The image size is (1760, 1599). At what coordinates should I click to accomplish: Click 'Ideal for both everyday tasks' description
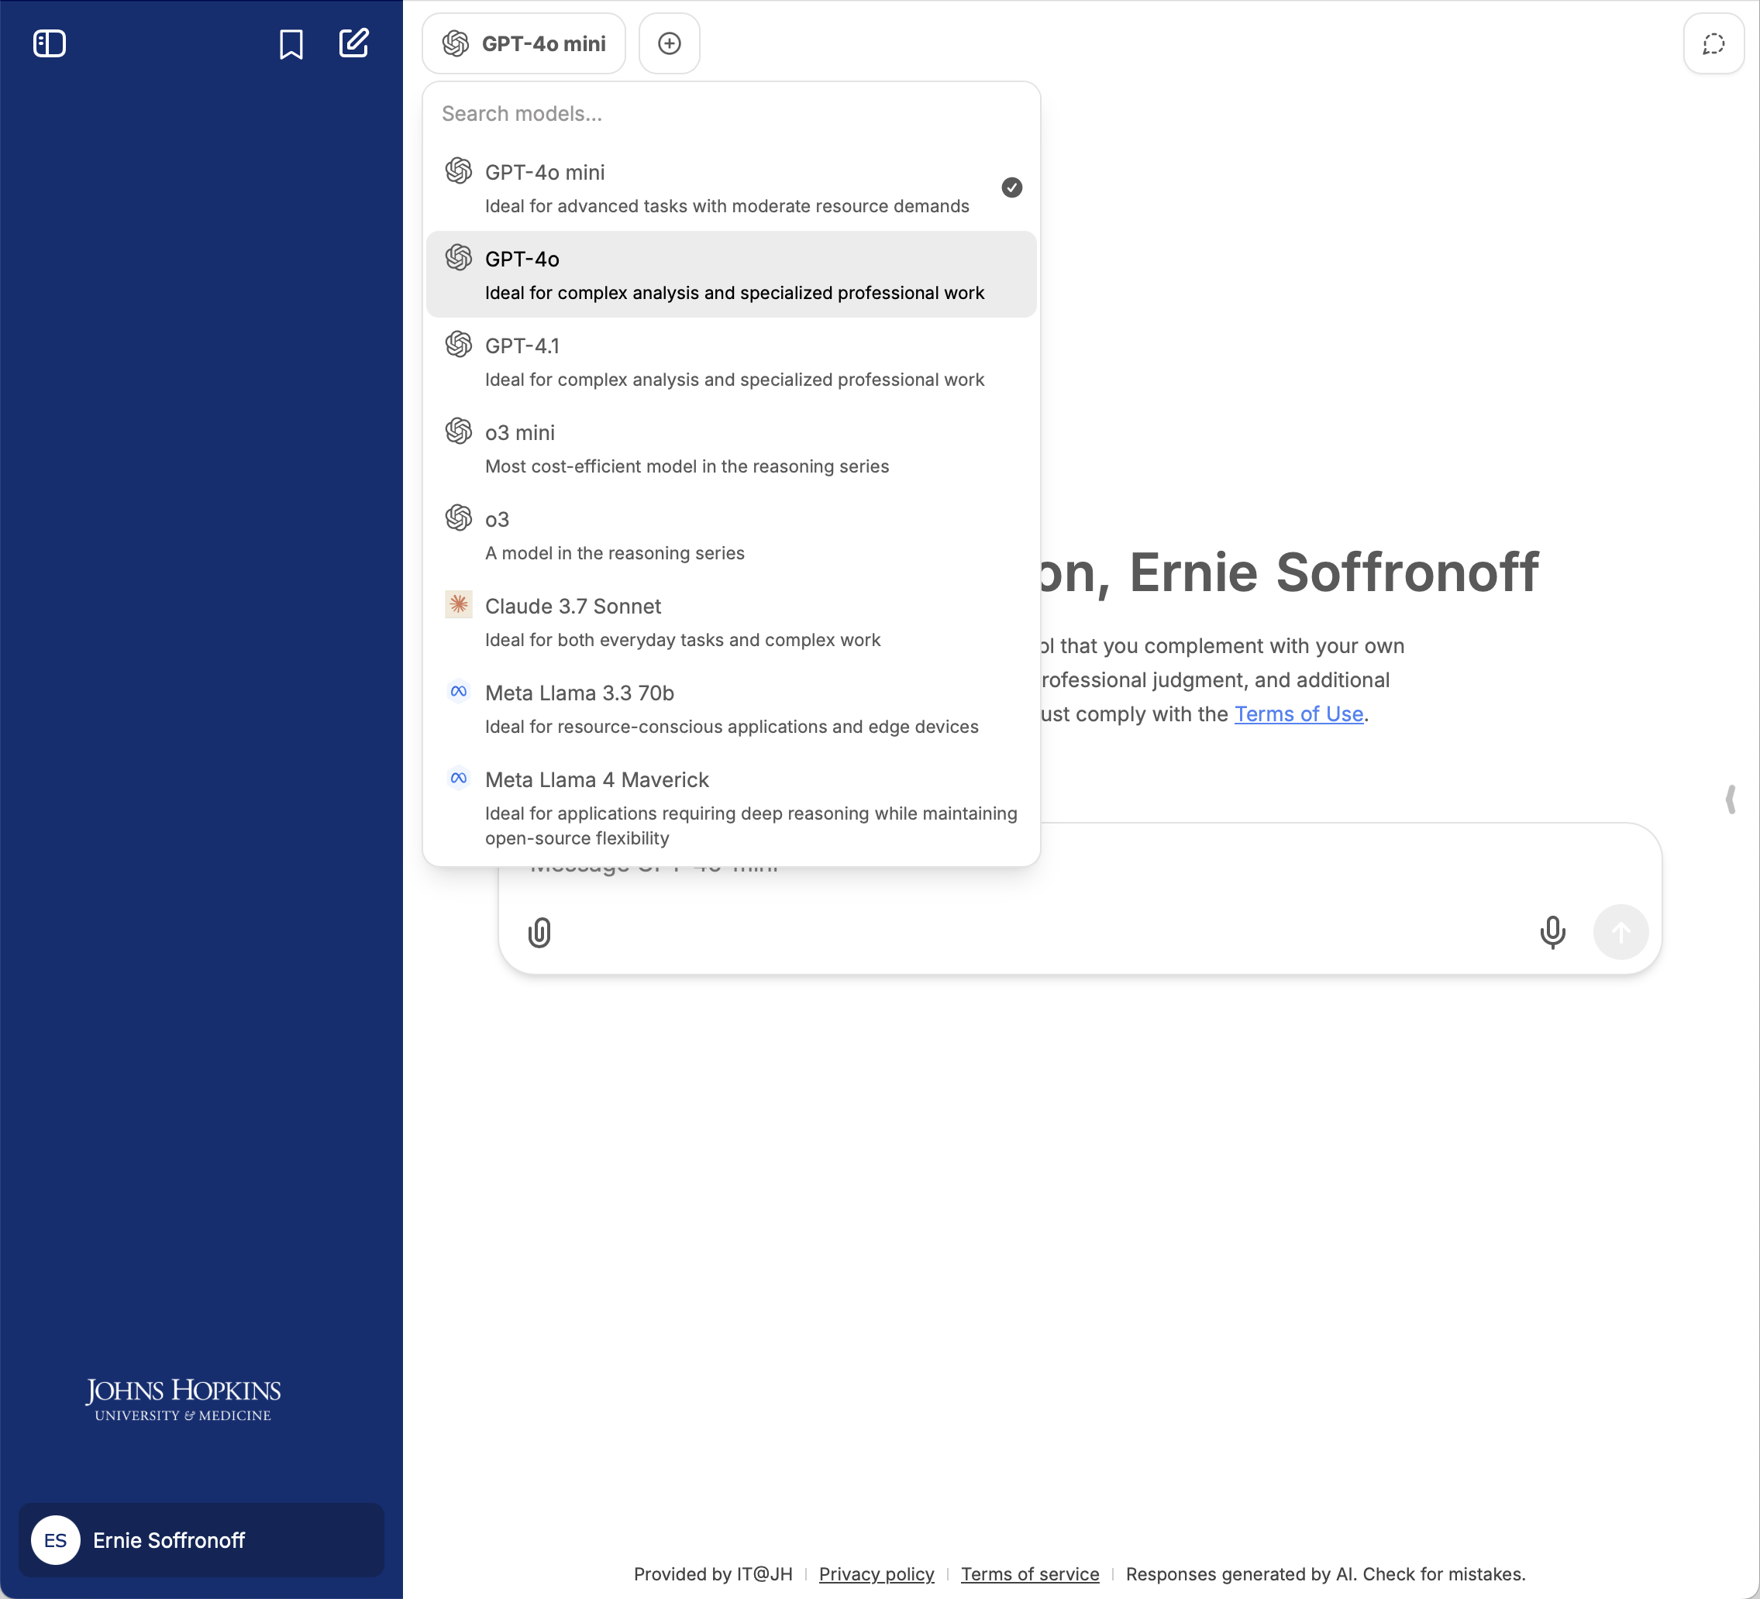coord(683,640)
